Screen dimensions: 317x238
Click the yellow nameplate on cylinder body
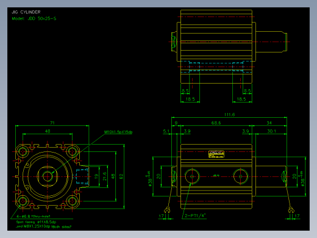[216, 154]
